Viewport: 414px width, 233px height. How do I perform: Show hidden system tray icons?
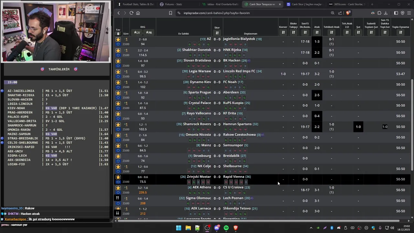[x=311, y=228]
